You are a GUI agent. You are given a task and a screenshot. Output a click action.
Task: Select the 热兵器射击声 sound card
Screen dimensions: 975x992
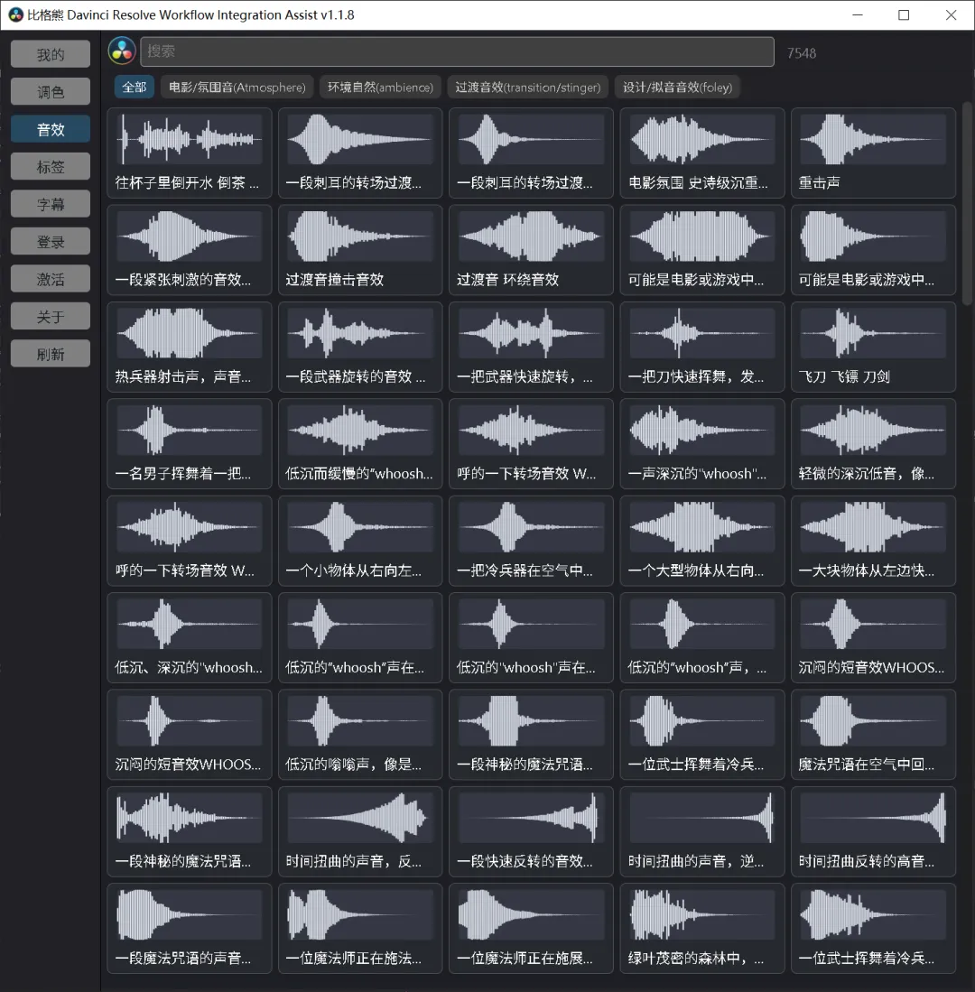pos(190,347)
